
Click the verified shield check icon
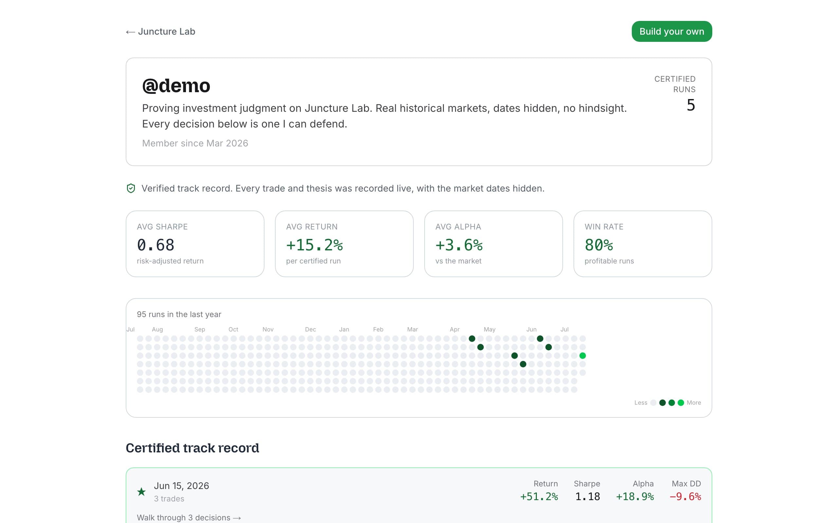tap(131, 188)
